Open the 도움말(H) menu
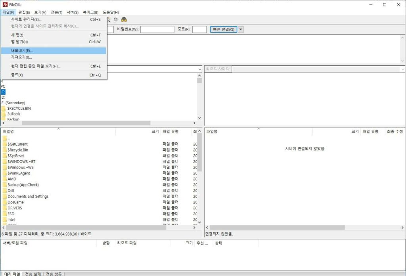The image size is (406, 276). 111,12
